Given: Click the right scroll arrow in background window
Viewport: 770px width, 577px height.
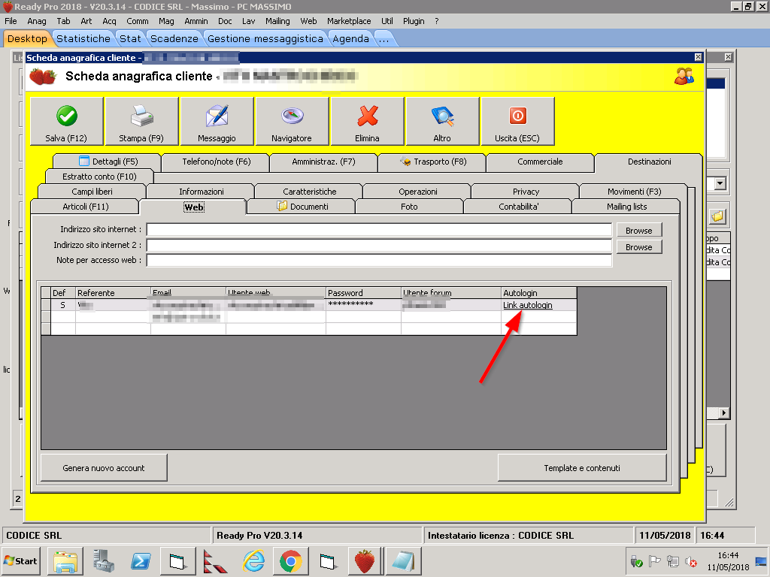Looking at the screenshot, I should tap(724, 412).
